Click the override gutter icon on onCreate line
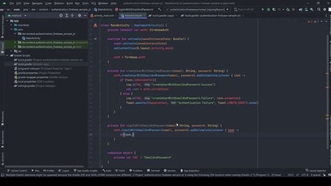 coord(95,39)
